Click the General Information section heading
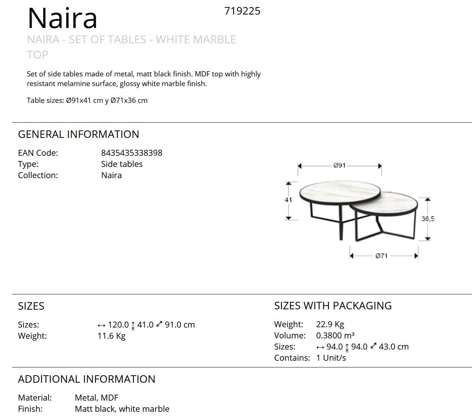The image size is (472, 417). click(78, 134)
